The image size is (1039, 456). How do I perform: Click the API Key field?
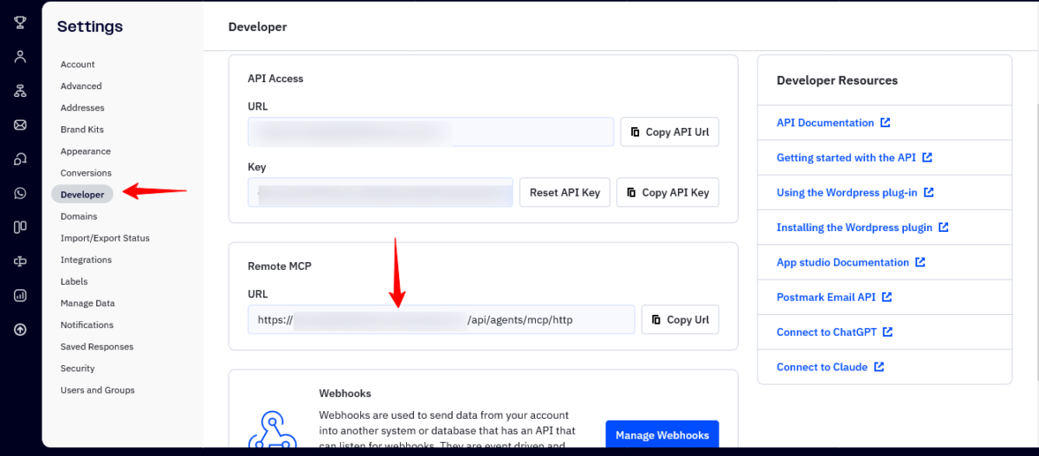[380, 192]
